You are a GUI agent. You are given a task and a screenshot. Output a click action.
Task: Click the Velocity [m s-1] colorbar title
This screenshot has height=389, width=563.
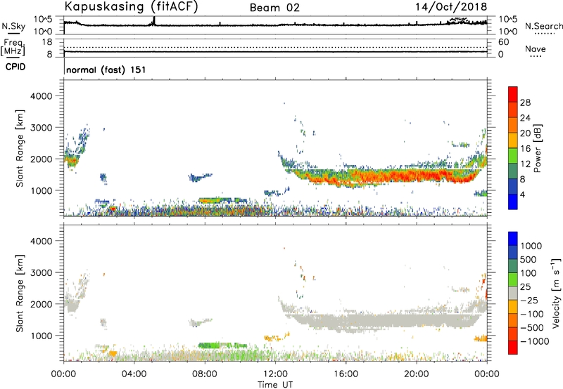[x=556, y=293]
